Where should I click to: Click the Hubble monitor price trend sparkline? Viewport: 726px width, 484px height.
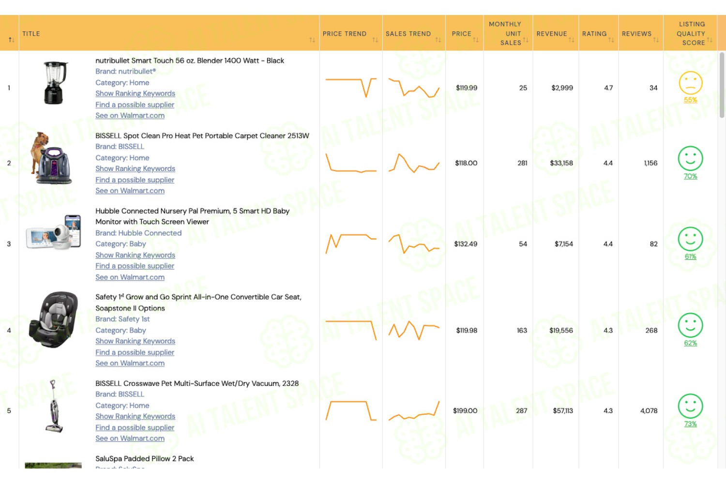pyautogui.click(x=351, y=244)
